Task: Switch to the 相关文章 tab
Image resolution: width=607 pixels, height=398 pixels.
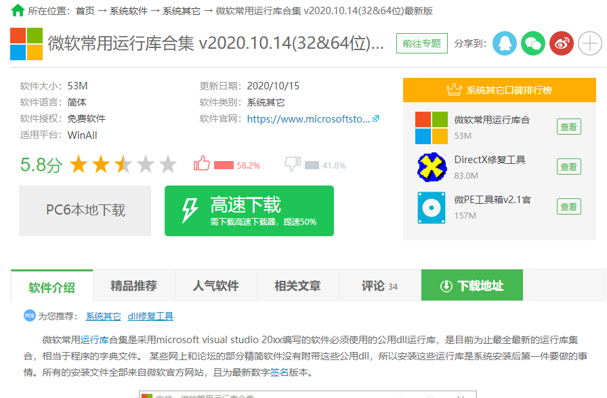Action: point(298,286)
